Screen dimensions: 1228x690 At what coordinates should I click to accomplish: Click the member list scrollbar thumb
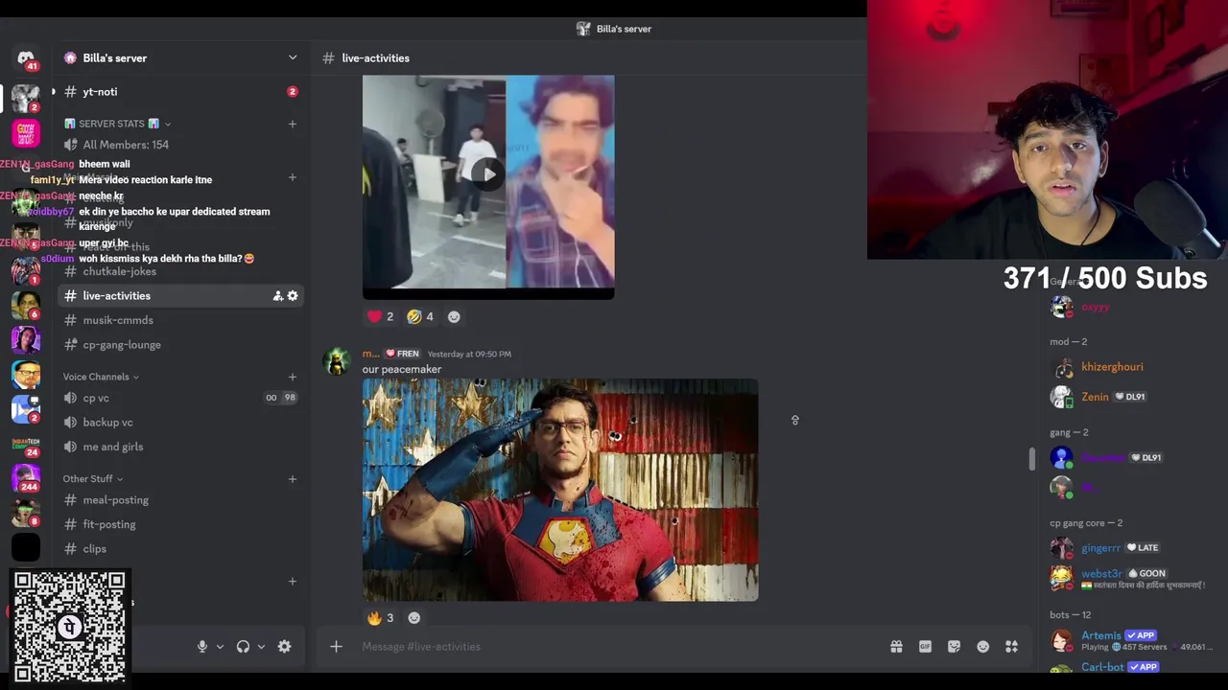1032,459
